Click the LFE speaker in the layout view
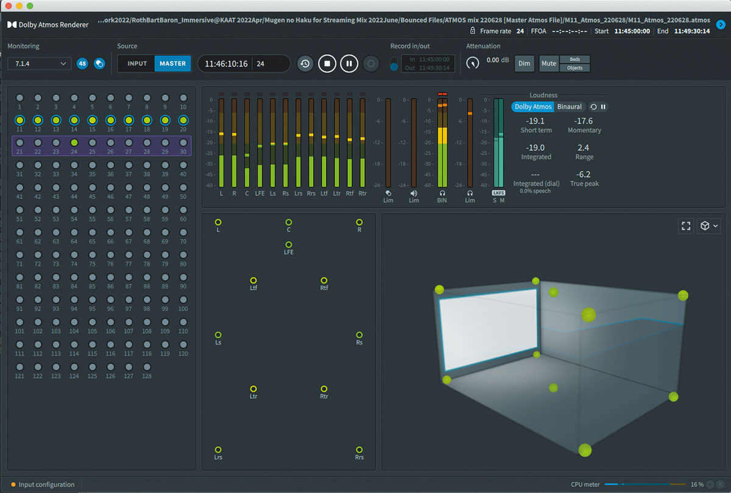731x493 pixels. point(289,245)
